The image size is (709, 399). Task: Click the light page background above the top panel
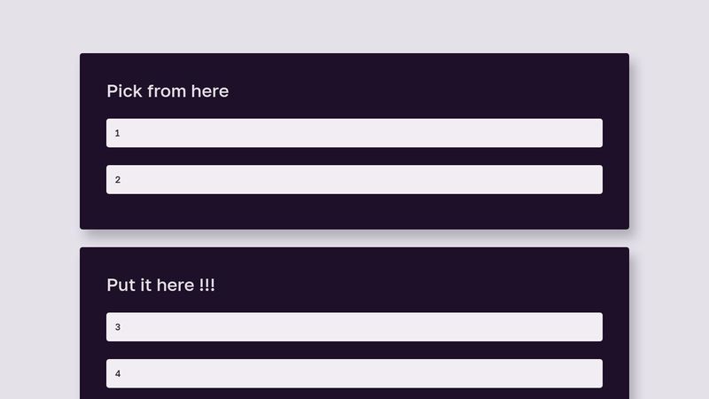(354, 27)
